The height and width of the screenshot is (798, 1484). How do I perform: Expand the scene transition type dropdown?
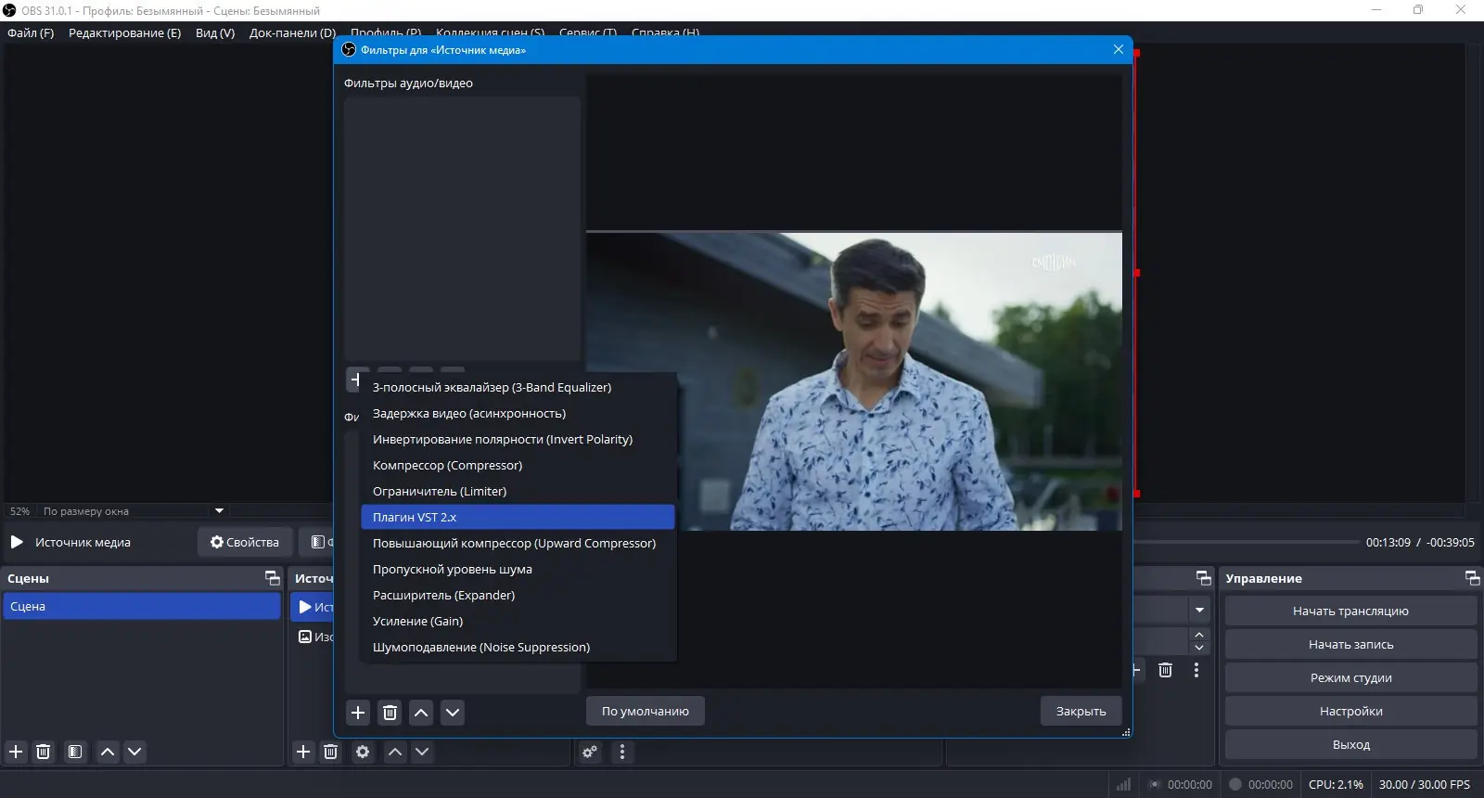click(1199, 611)
